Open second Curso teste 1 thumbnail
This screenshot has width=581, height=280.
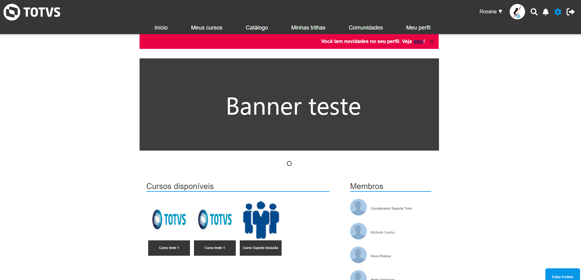coord(215,219)
